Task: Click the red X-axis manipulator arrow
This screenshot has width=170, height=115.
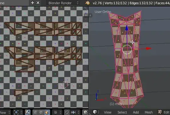Action: 148,48
